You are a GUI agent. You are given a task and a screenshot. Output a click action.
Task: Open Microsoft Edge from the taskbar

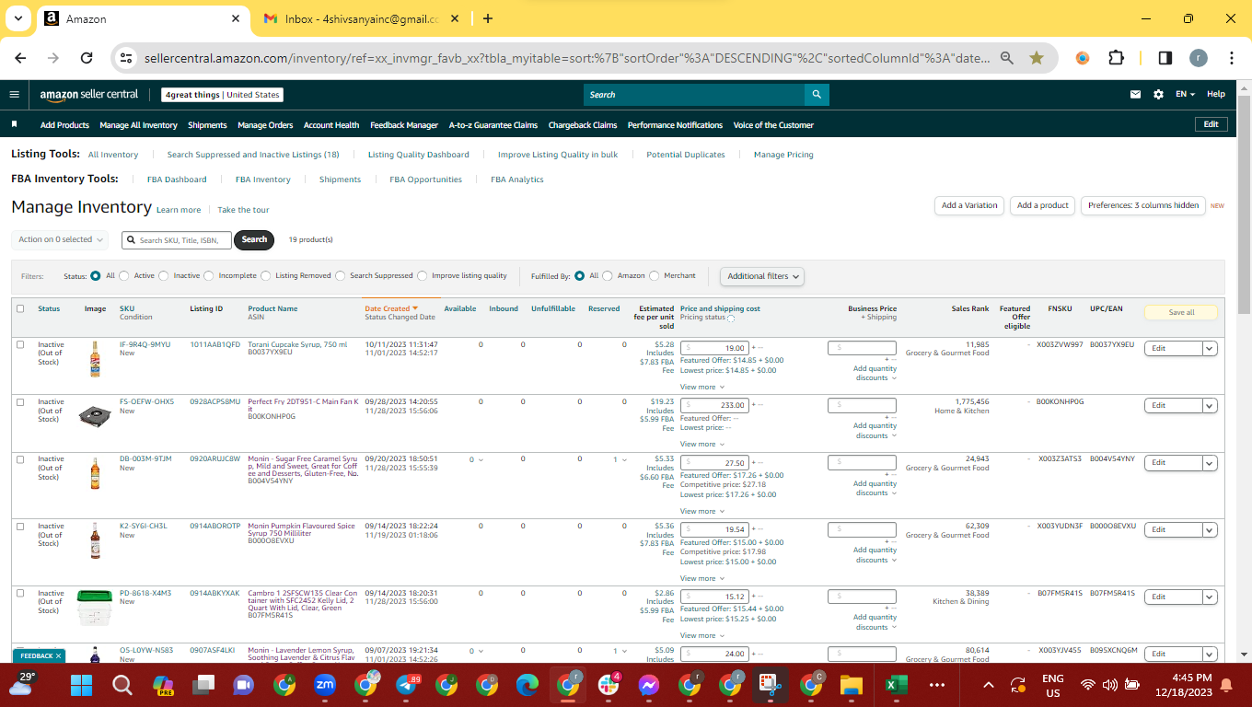[527, 685]
